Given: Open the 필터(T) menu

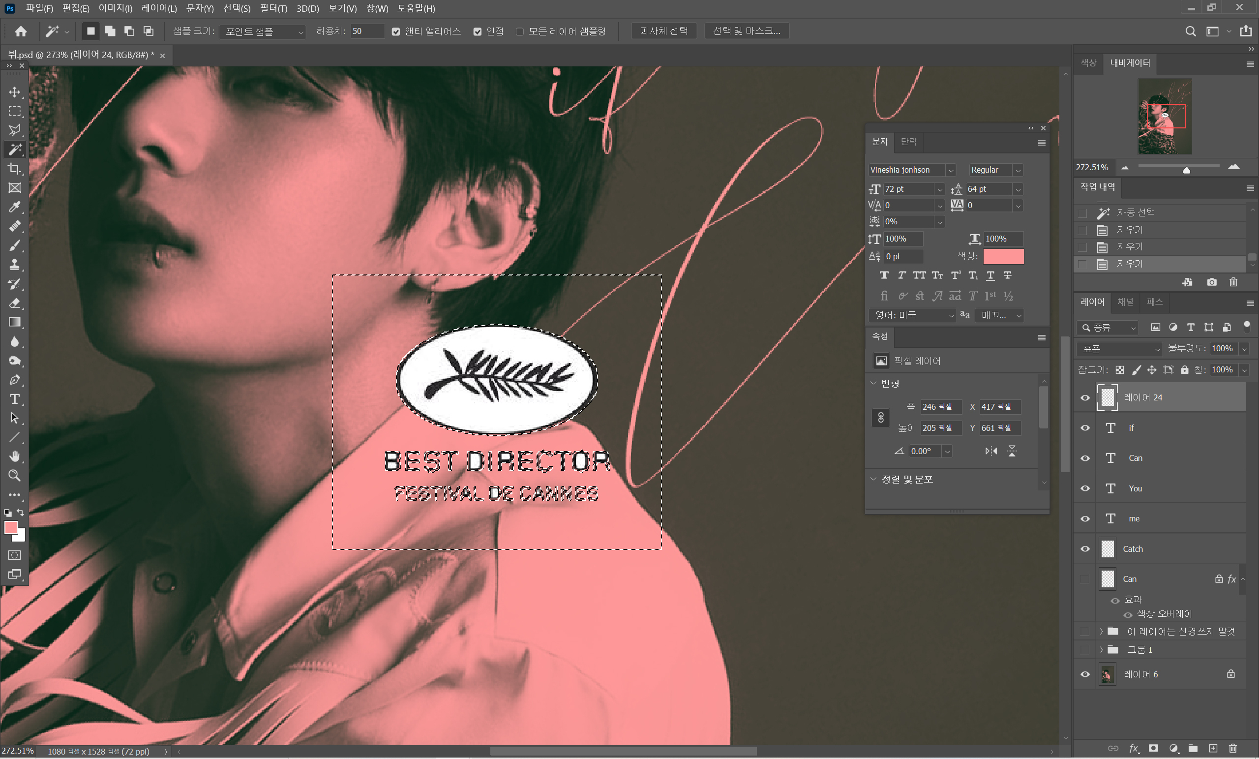Looking at the screenshot, I should [x=273, y=8].
